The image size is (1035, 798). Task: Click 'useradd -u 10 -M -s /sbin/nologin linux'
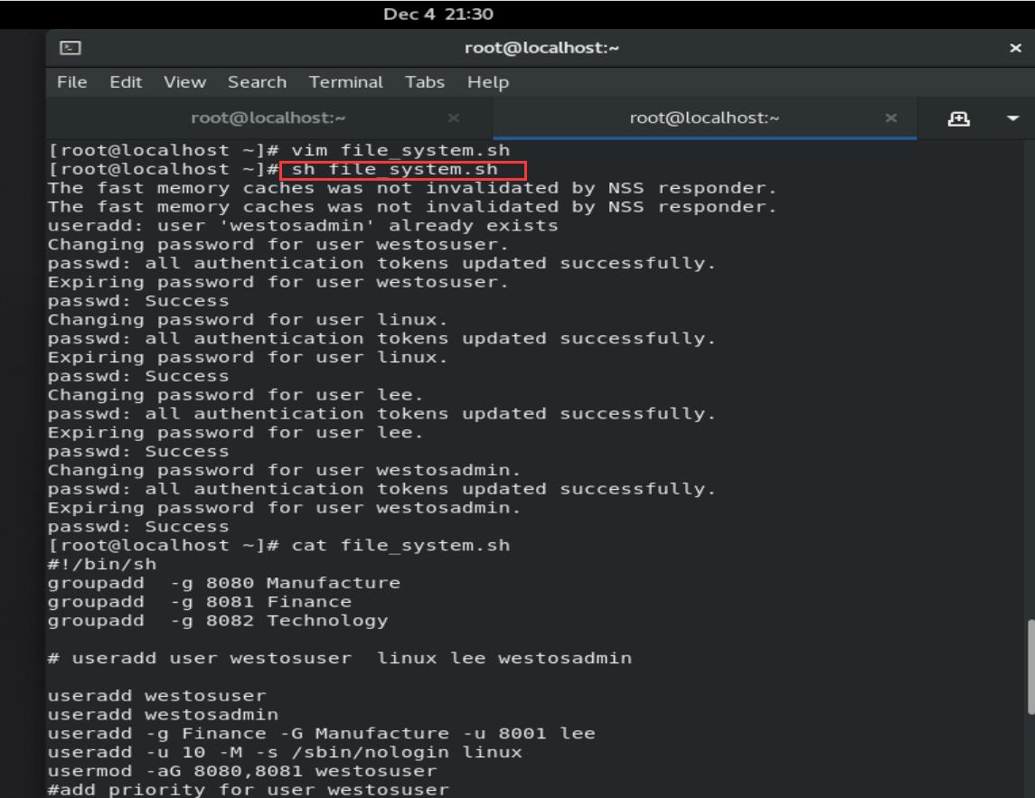pos(285,753)
